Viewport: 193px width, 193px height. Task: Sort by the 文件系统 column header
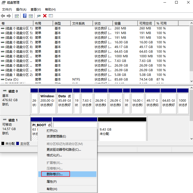(82, 23)
